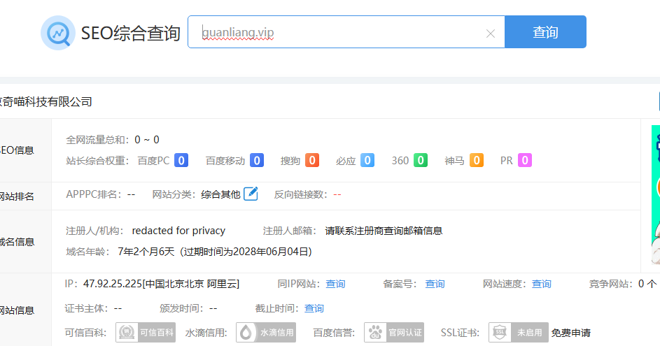The image size is (660, 346).
Task: Click the 全网流量总和 value 0 ~ 0
Action: 147,140
